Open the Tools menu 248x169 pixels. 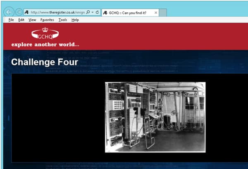(62, 20)
